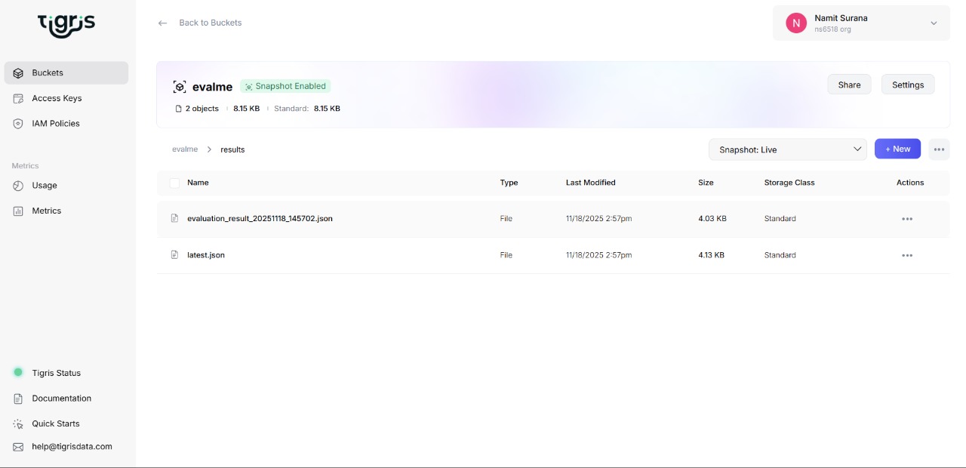The width and height of the screenshot is (966, 468).
Task: Click the 4.13 KB size cell
Action: [x=711, y=255]
